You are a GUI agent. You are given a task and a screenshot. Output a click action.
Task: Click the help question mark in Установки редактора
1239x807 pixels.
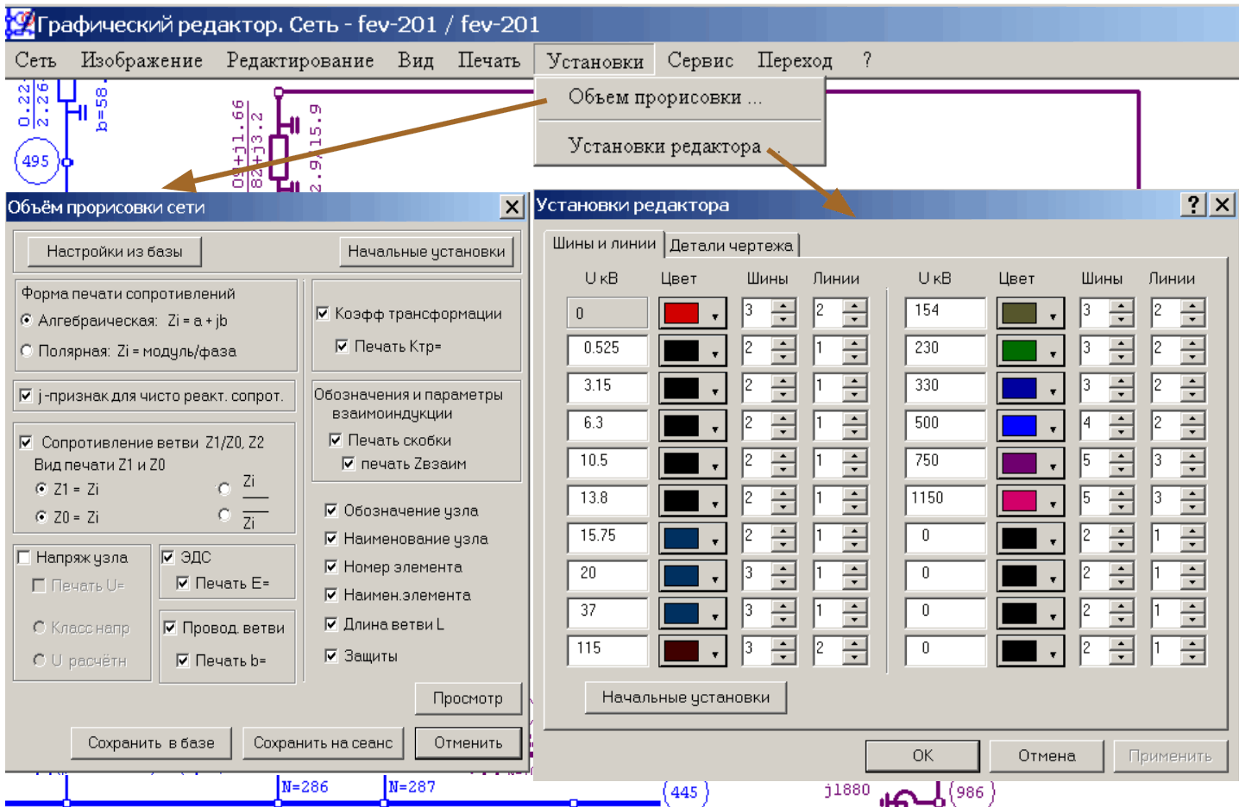(x=1192, y=205)
